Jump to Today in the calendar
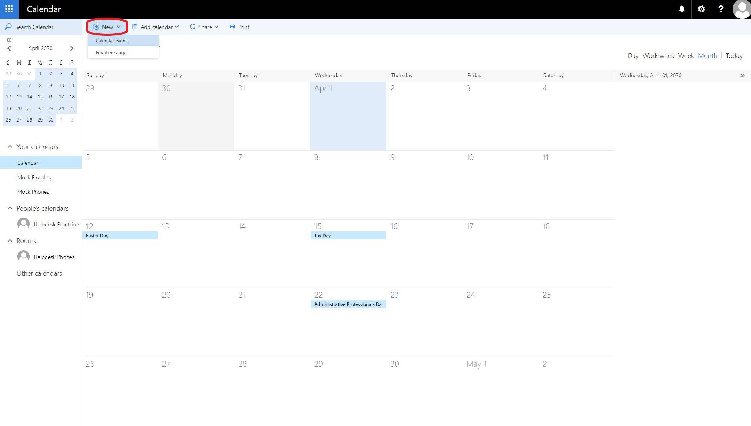The height and width of the screenshot is (426, 751). tap(734, 56)
